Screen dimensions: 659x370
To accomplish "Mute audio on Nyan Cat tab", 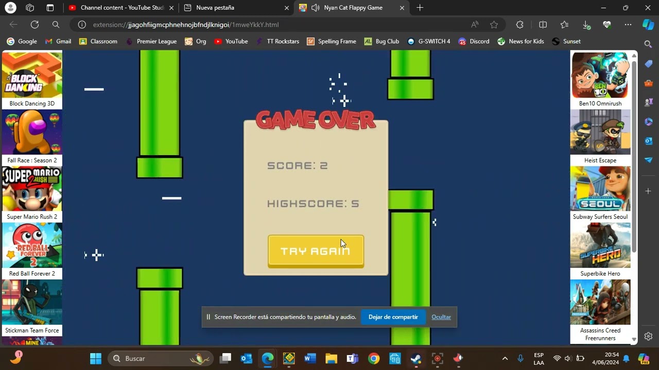I will click(x=315, y=8).
